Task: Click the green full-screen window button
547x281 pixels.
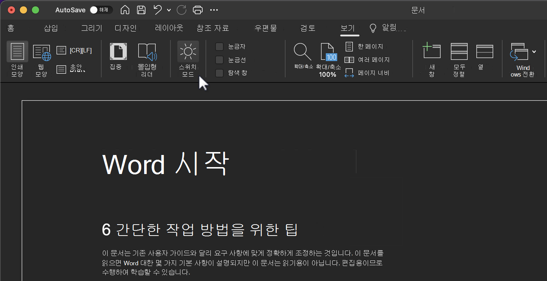Action: [x=35, y=10]
